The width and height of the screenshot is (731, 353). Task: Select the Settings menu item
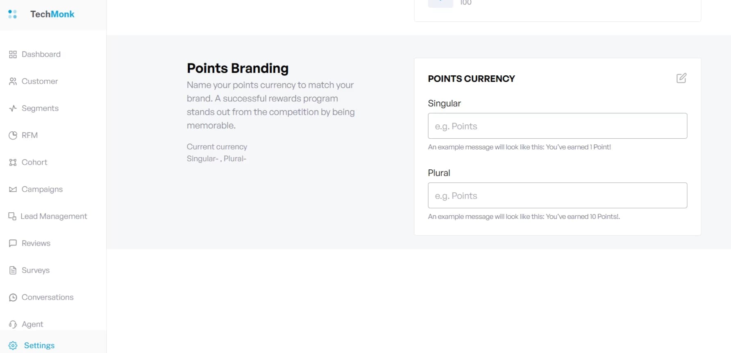pos(39,345)
